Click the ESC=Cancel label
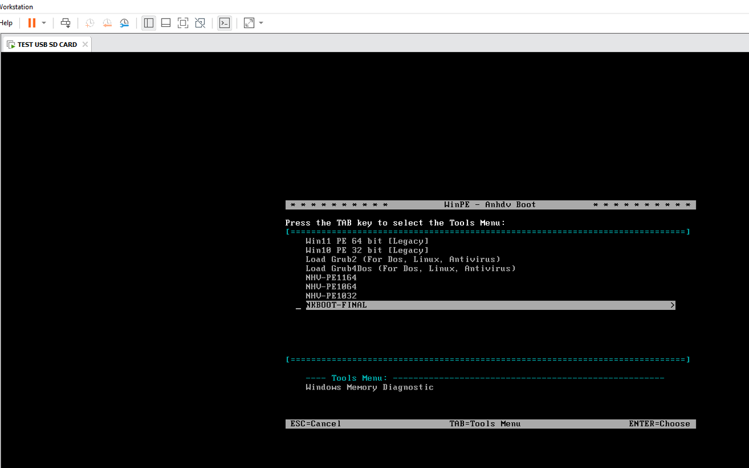Screen dimensions: 749x468 pos(316,423)
